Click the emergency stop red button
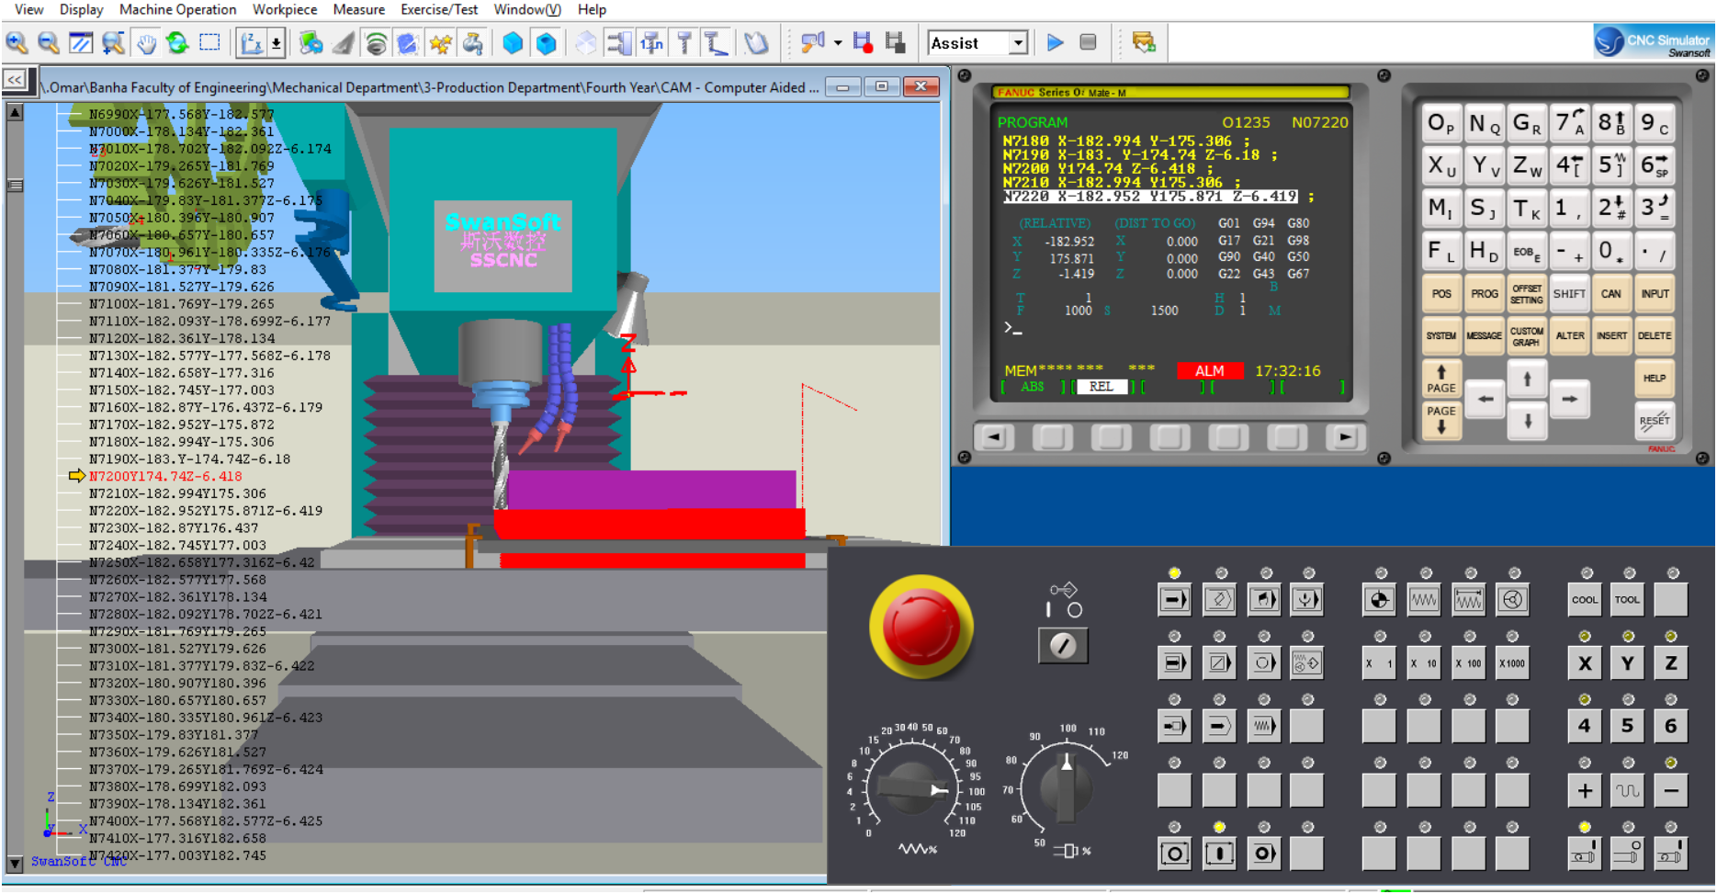Image resolution: width=1717 pixels, height=894 pixels. click(921, 628)
